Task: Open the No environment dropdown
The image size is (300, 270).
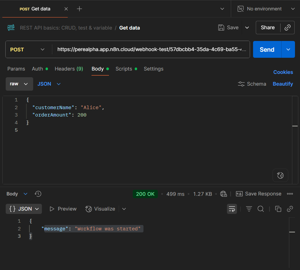Action: pos(264,9)
